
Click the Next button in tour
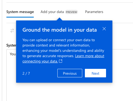click(x=95, y=73)
